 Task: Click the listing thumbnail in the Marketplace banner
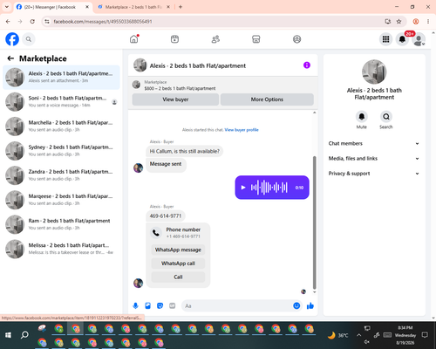pos(136,85)
